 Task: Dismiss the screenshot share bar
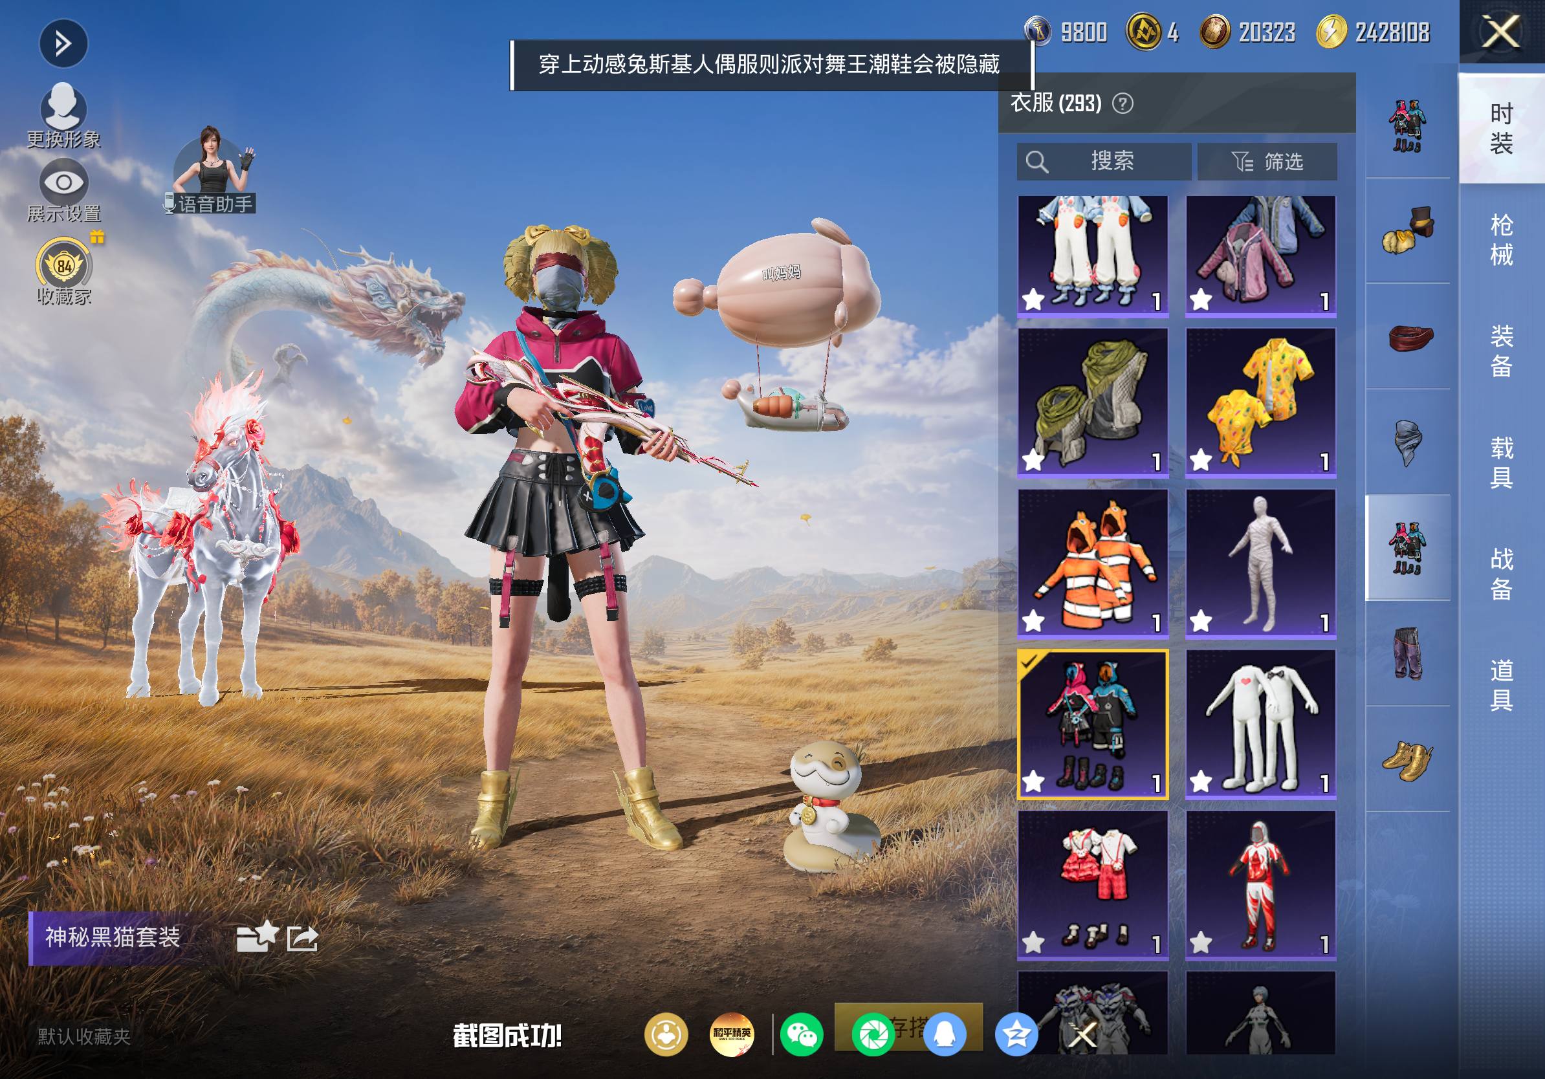pos(1082,1034)
